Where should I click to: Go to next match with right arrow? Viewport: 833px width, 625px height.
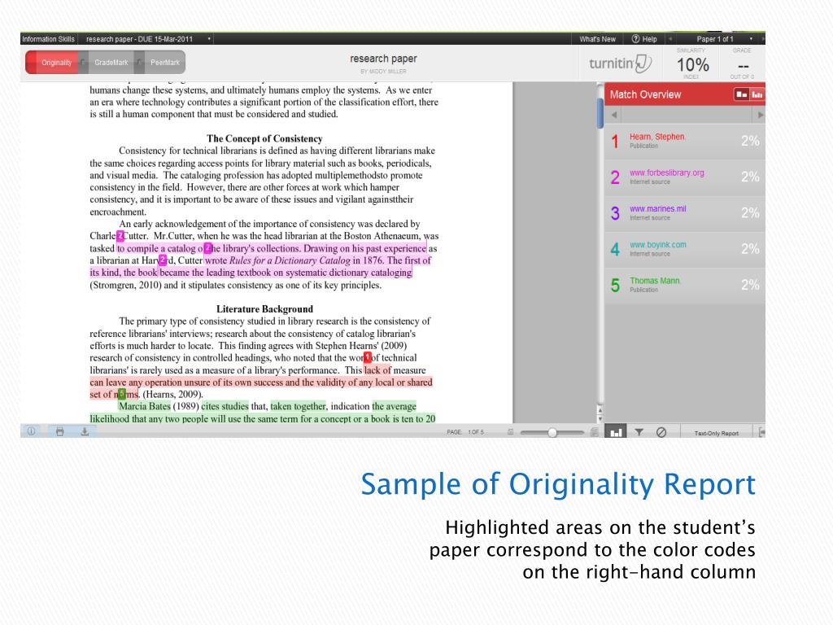(x=761, y=115)
